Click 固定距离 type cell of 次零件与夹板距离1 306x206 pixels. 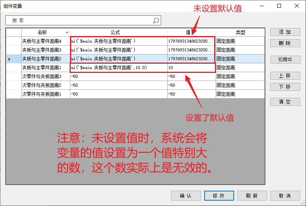tap(240, 94)
